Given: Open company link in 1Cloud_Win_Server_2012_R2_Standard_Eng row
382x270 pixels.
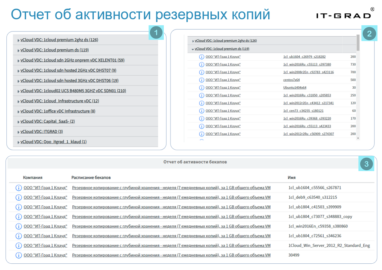Looking at the screenshot, I should pyautogui.click(x=45, y=245).
